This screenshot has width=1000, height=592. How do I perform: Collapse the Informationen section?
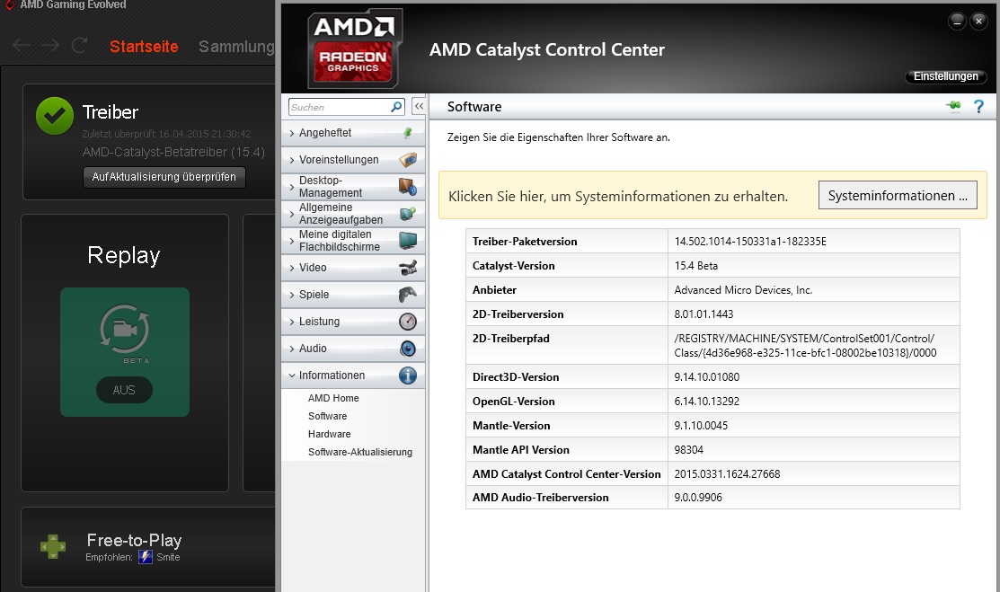292,376
